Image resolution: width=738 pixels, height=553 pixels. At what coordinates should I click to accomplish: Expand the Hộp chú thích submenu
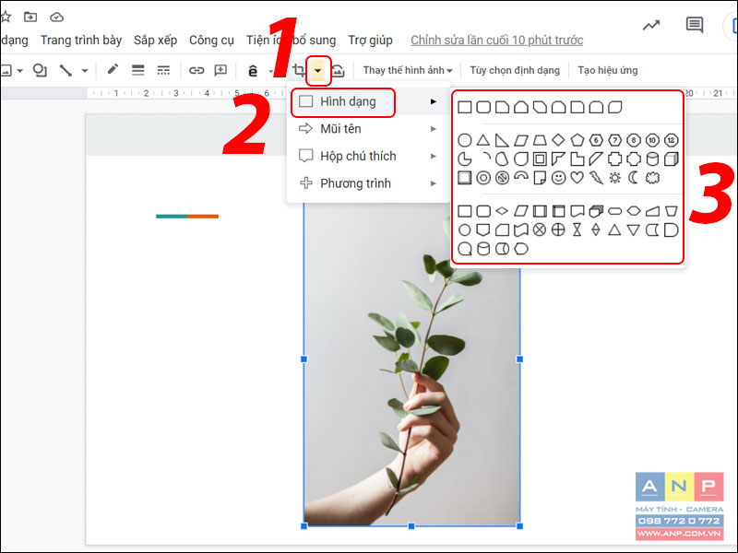(368, 156)
